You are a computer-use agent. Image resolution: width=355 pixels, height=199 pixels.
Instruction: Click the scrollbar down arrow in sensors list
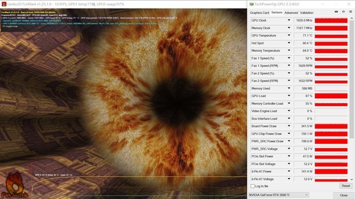[352, 179]
